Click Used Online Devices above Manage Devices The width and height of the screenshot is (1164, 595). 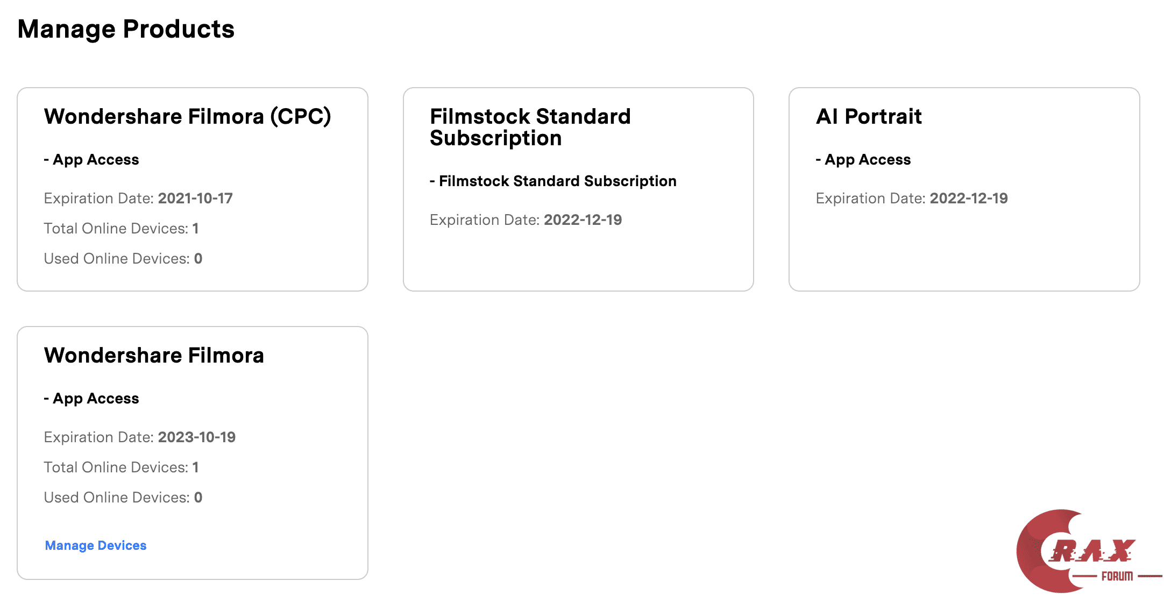point(123,498)
